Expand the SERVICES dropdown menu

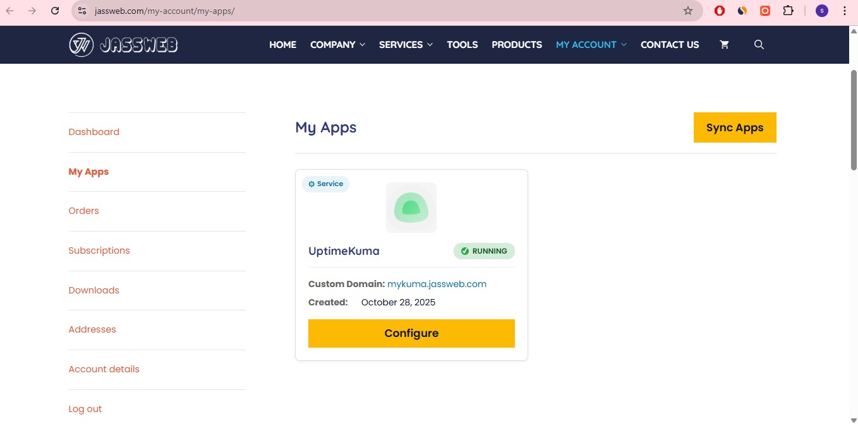[x=406, y=45]
